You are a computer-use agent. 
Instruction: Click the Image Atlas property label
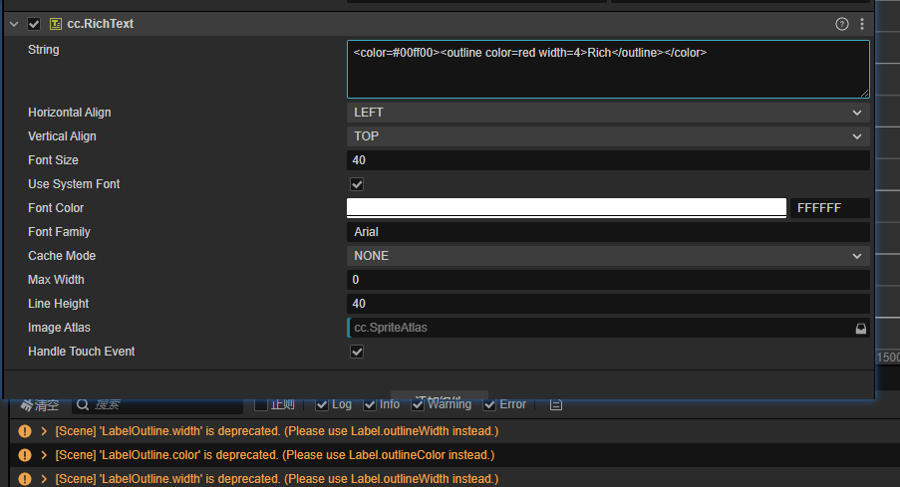point(59,328)
